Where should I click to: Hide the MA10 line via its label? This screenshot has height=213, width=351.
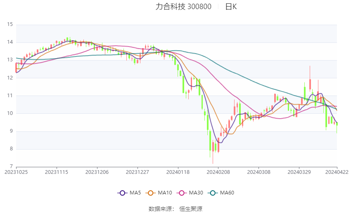coord(165,193)
